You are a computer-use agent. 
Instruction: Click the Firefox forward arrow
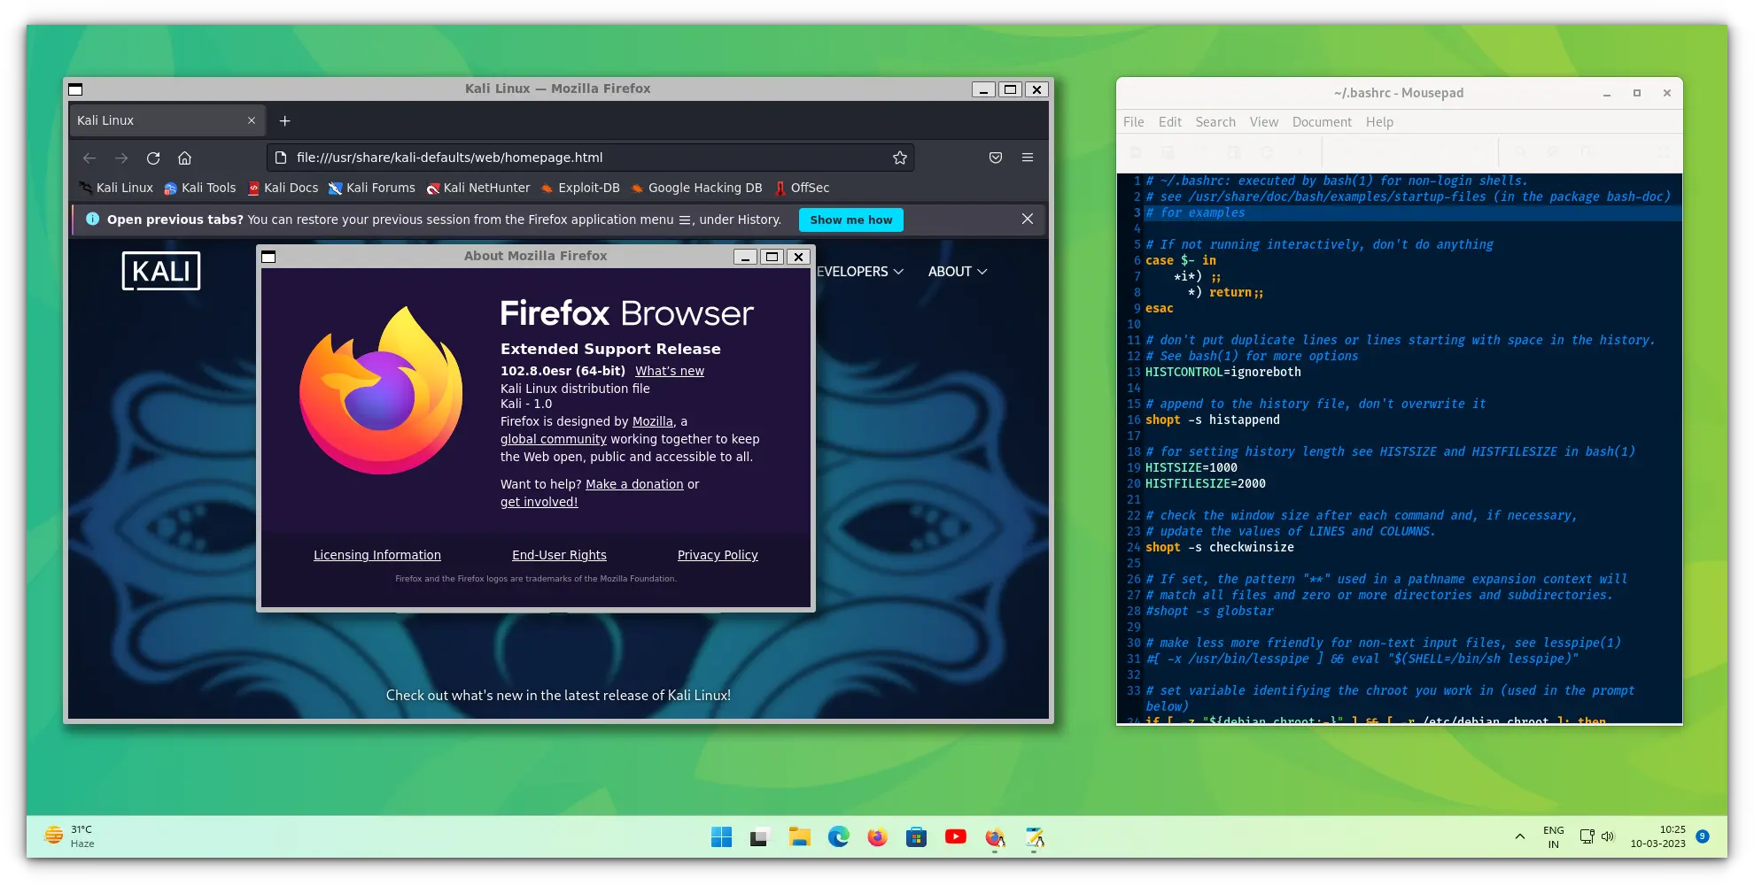pos(121,158)
